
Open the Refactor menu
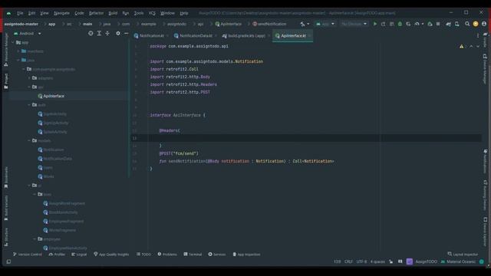click(96, 13)
